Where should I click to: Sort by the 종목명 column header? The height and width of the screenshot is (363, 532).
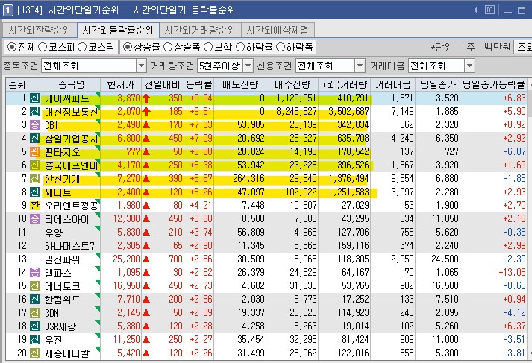[71, 84]
